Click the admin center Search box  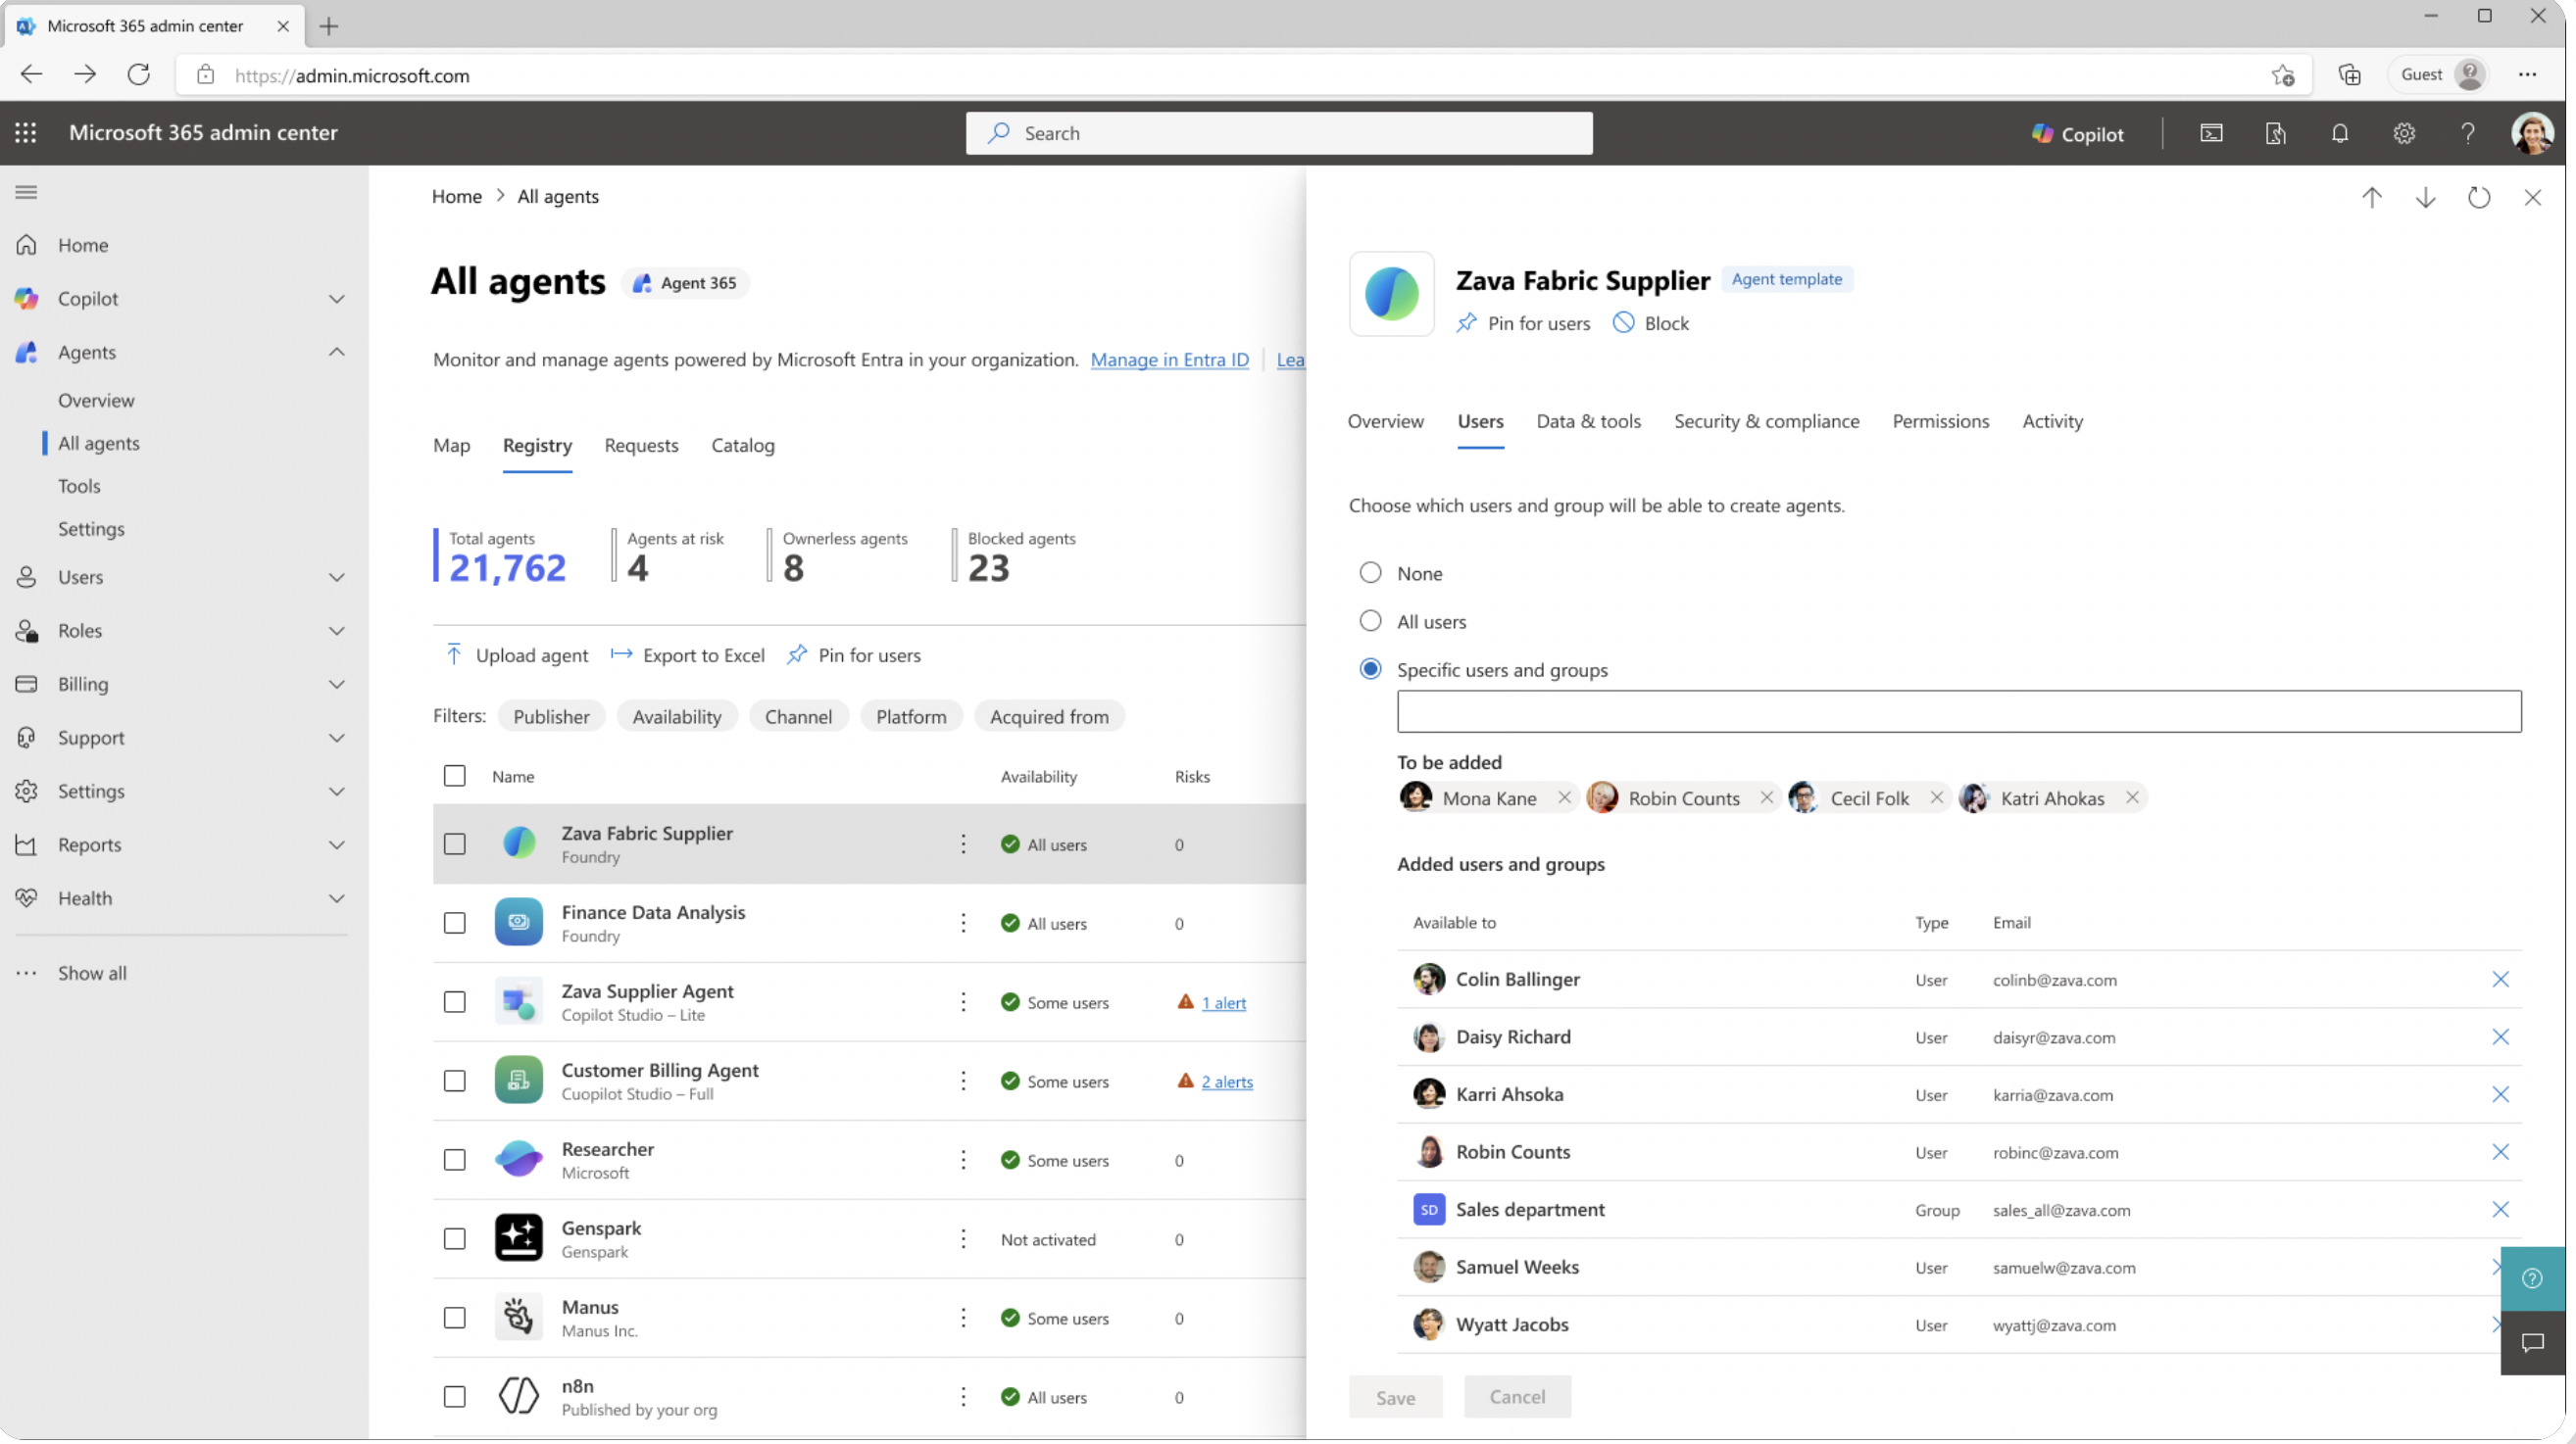point(1279,134)
